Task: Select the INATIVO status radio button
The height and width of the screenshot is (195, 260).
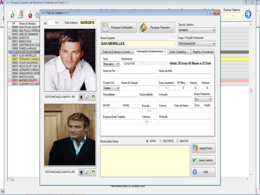Action: click(177, 141)
